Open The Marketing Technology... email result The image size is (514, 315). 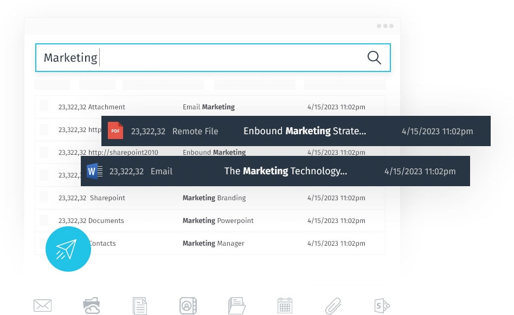point(275,171)
